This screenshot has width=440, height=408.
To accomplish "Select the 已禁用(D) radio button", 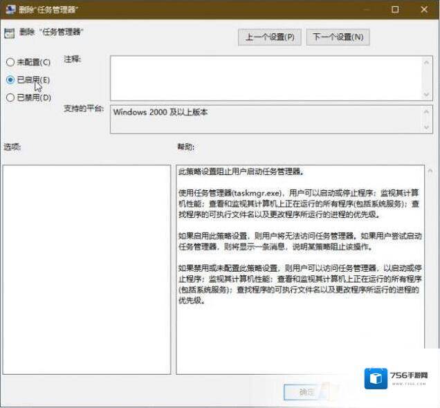I will pos(10,98).
